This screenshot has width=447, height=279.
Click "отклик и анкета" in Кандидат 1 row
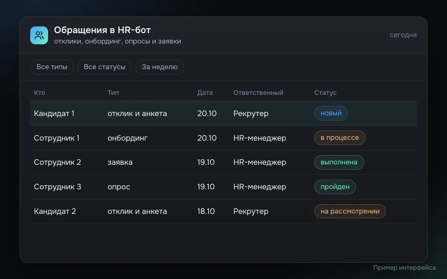click(x=137, y=113)
